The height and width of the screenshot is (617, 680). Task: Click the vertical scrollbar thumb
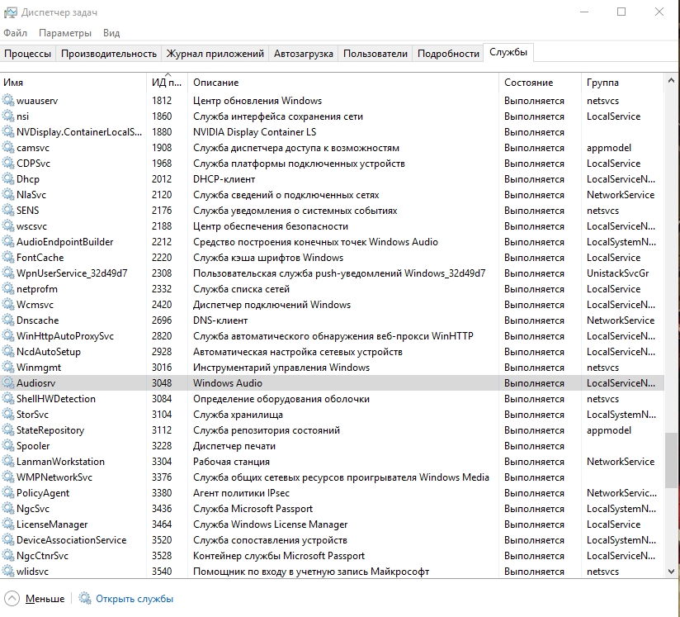click(x=671, y=461)
